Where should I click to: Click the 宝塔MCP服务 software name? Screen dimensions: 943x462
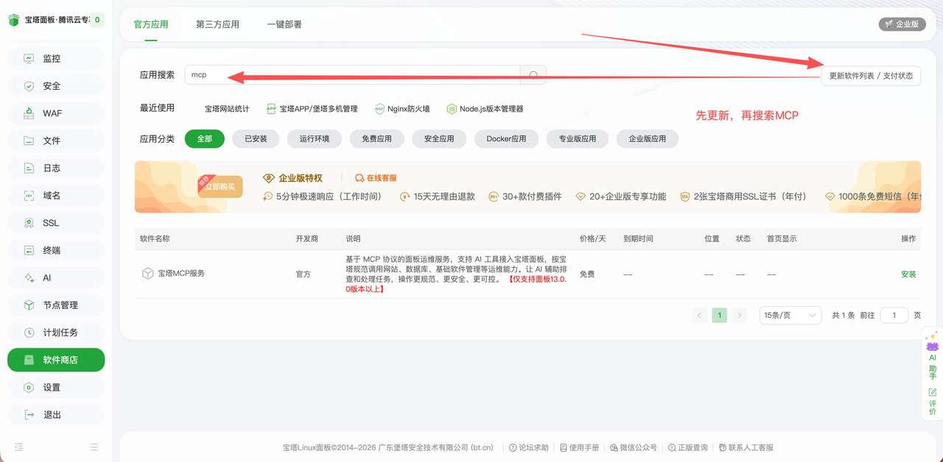181,273
